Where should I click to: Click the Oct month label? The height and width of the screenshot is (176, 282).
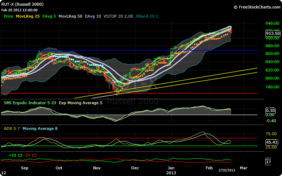tap(59, 168)
